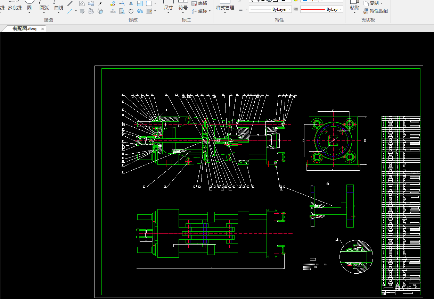Click the 粘贴 paste button
This screenshot has width=434, height=299.
[354, 7]
